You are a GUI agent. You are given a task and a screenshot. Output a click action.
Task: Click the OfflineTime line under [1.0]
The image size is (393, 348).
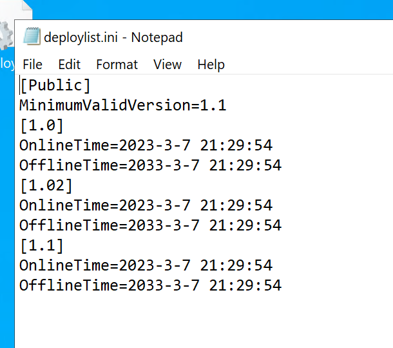(x=150, y=165)
